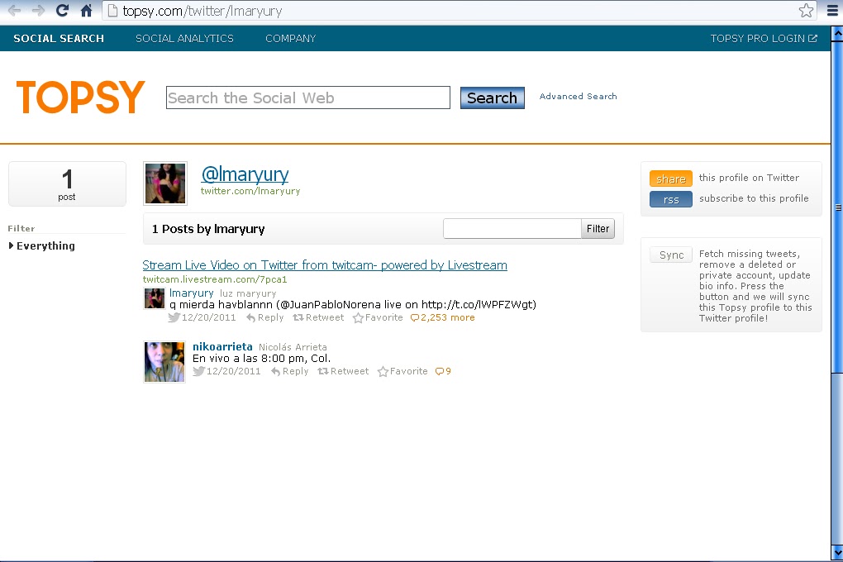Select the address bar URL topsy.com/twitter/lmaryury
The height and width of the screenshot is (562, 843).
click(202, 11)
